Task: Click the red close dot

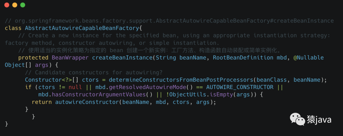Action: (7, 5)
